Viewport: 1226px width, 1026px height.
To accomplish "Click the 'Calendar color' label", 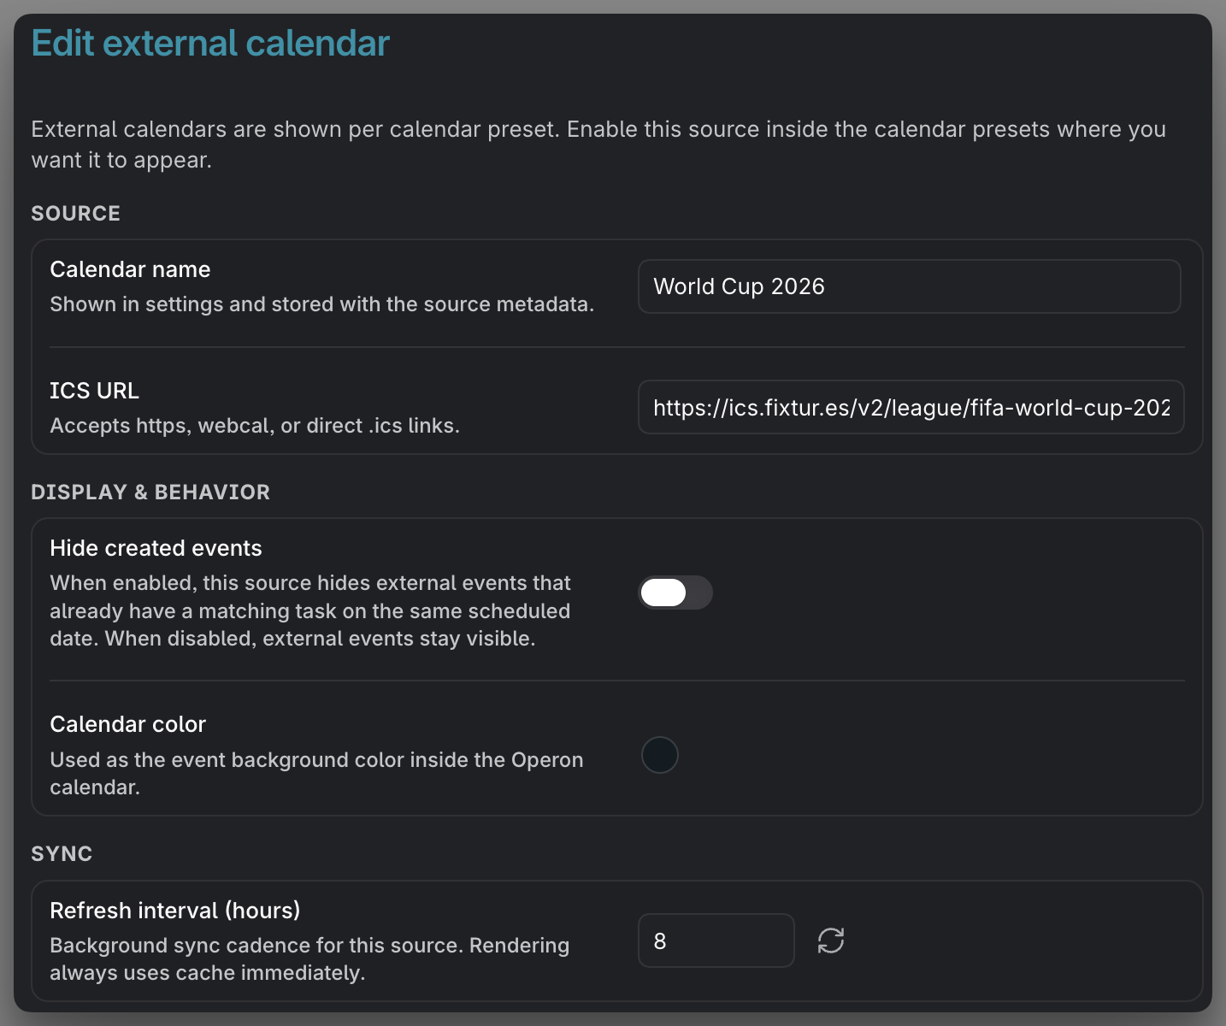I will (x=127, y=724).
